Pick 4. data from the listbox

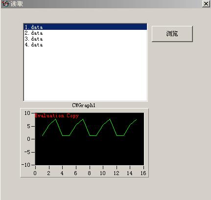click(x=85, y=44)
